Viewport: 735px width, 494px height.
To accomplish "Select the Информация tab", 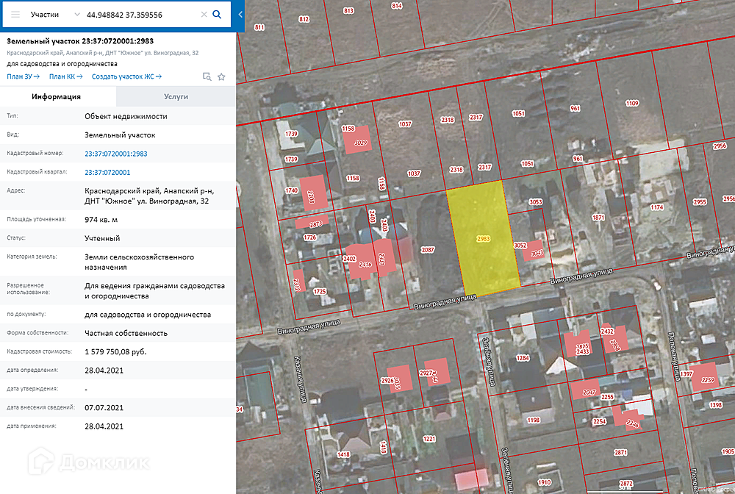I will coord(57,96).
